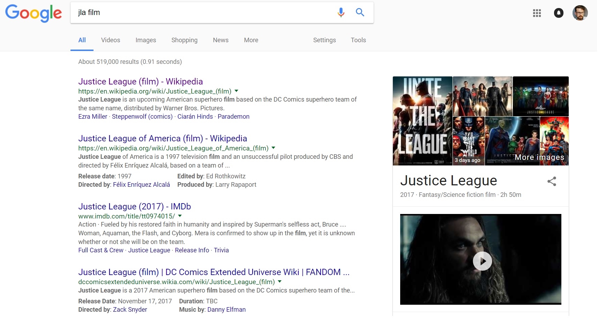This screenshot has height=333, width=598.
Task: Open 'Justice League of America (film) - Wikipedia' result
Action: click(163, 138)
